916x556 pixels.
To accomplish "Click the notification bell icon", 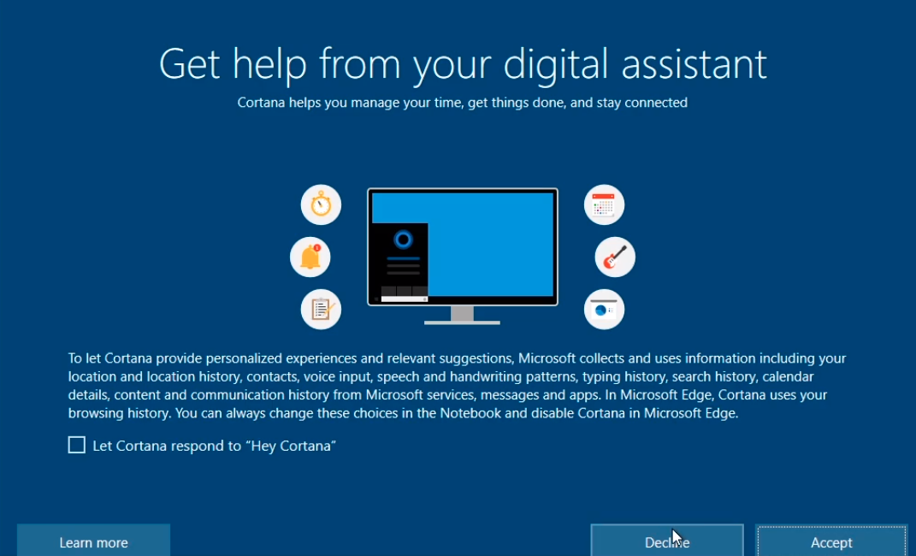I will (310, 257).
